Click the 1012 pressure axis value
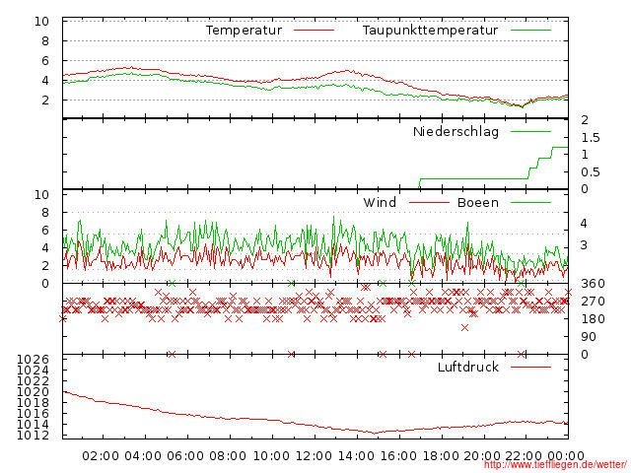 [x=33, y=436]
